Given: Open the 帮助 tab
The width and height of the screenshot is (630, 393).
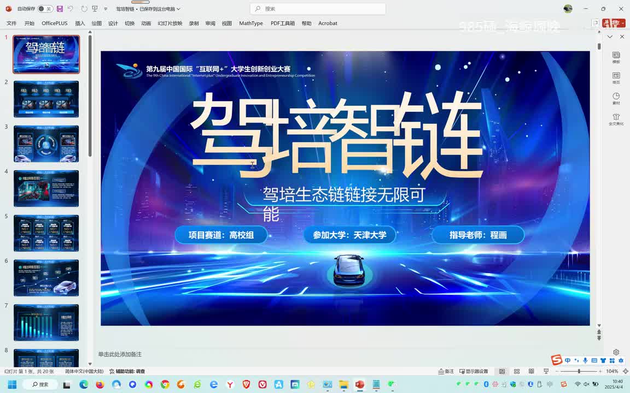Looking at the screenshot, I should (307, 23).
